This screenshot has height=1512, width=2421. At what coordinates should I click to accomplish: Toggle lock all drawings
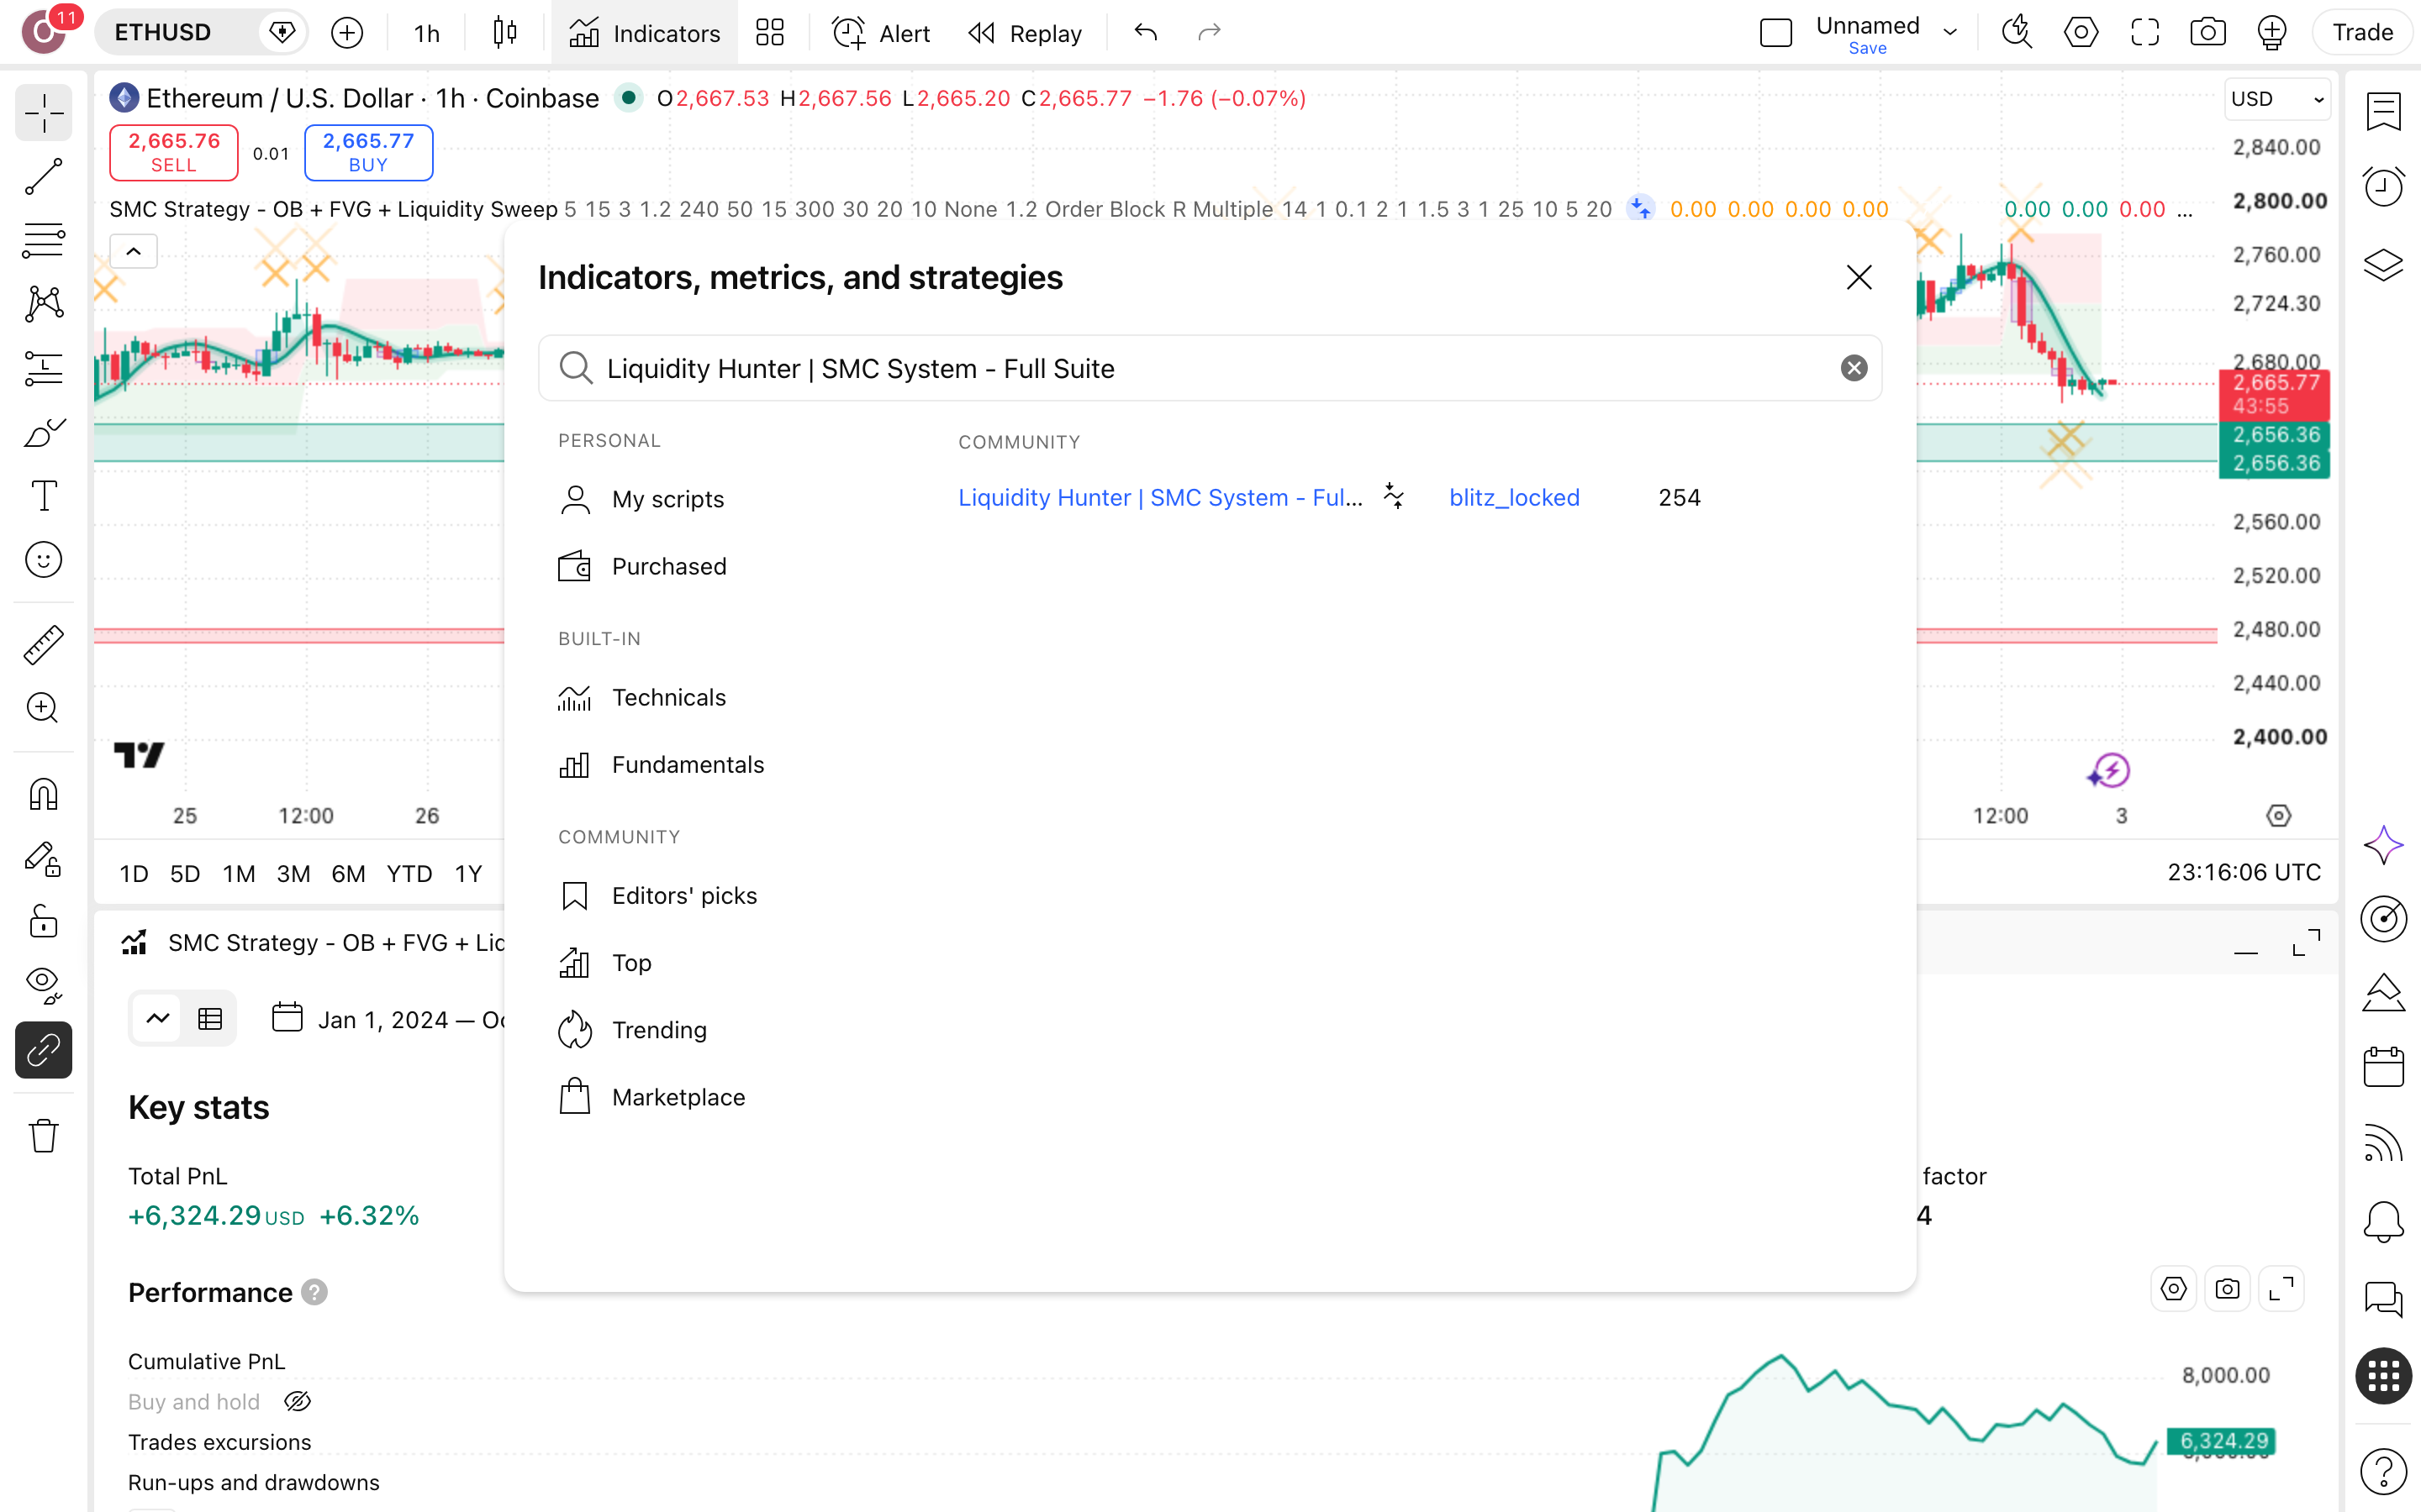(x=43, y=922)
